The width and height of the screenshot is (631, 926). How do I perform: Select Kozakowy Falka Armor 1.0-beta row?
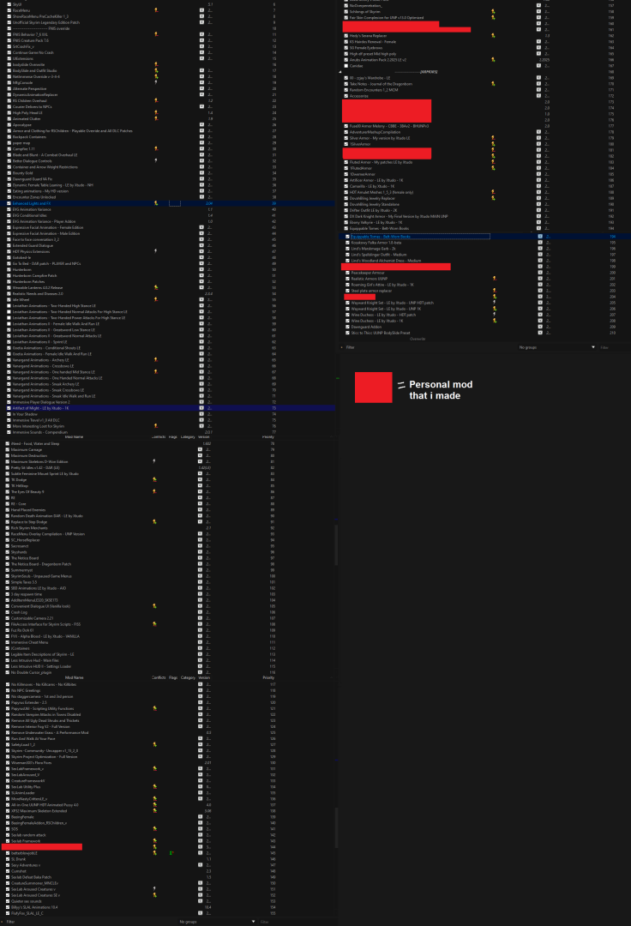(x=486, y=243)
